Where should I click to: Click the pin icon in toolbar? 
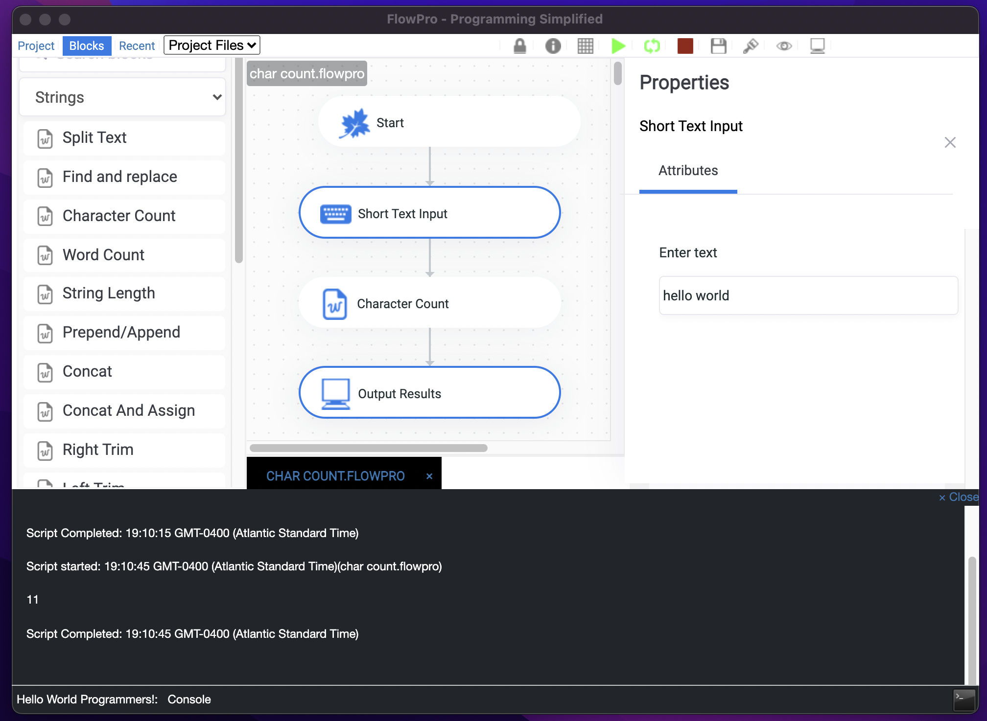click(751, 46)
